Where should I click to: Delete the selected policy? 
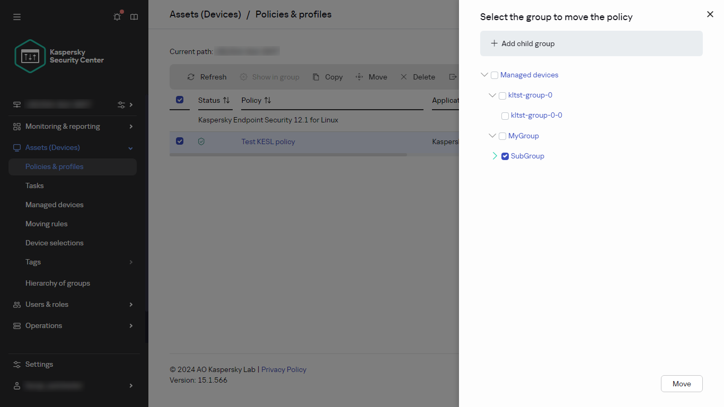(418, 77)
